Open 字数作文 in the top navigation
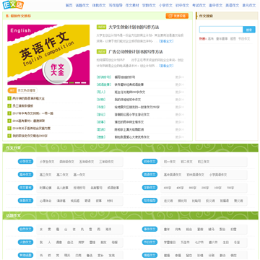 coord(149,5)
